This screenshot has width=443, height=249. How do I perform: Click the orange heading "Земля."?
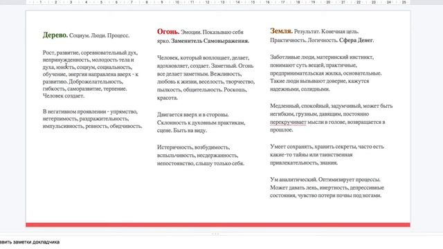pyautogui.click(x=281, y=30)
